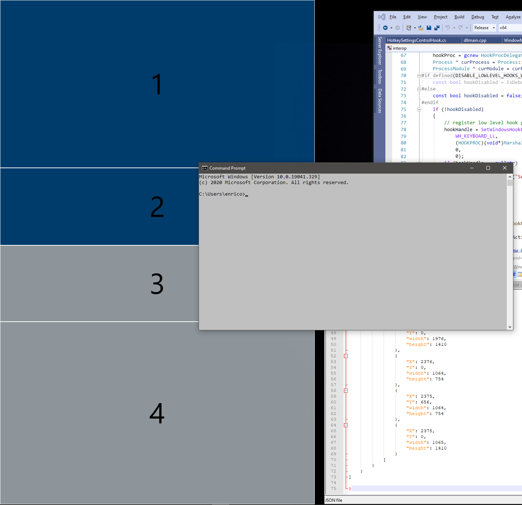Open the Navigate Backward history dropdown arrow
Image resolution: width=522 pixels, height=505 pixels.
pyautogui.click(x=391, y=28)
